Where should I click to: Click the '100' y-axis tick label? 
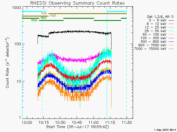[x=18, y=44]
